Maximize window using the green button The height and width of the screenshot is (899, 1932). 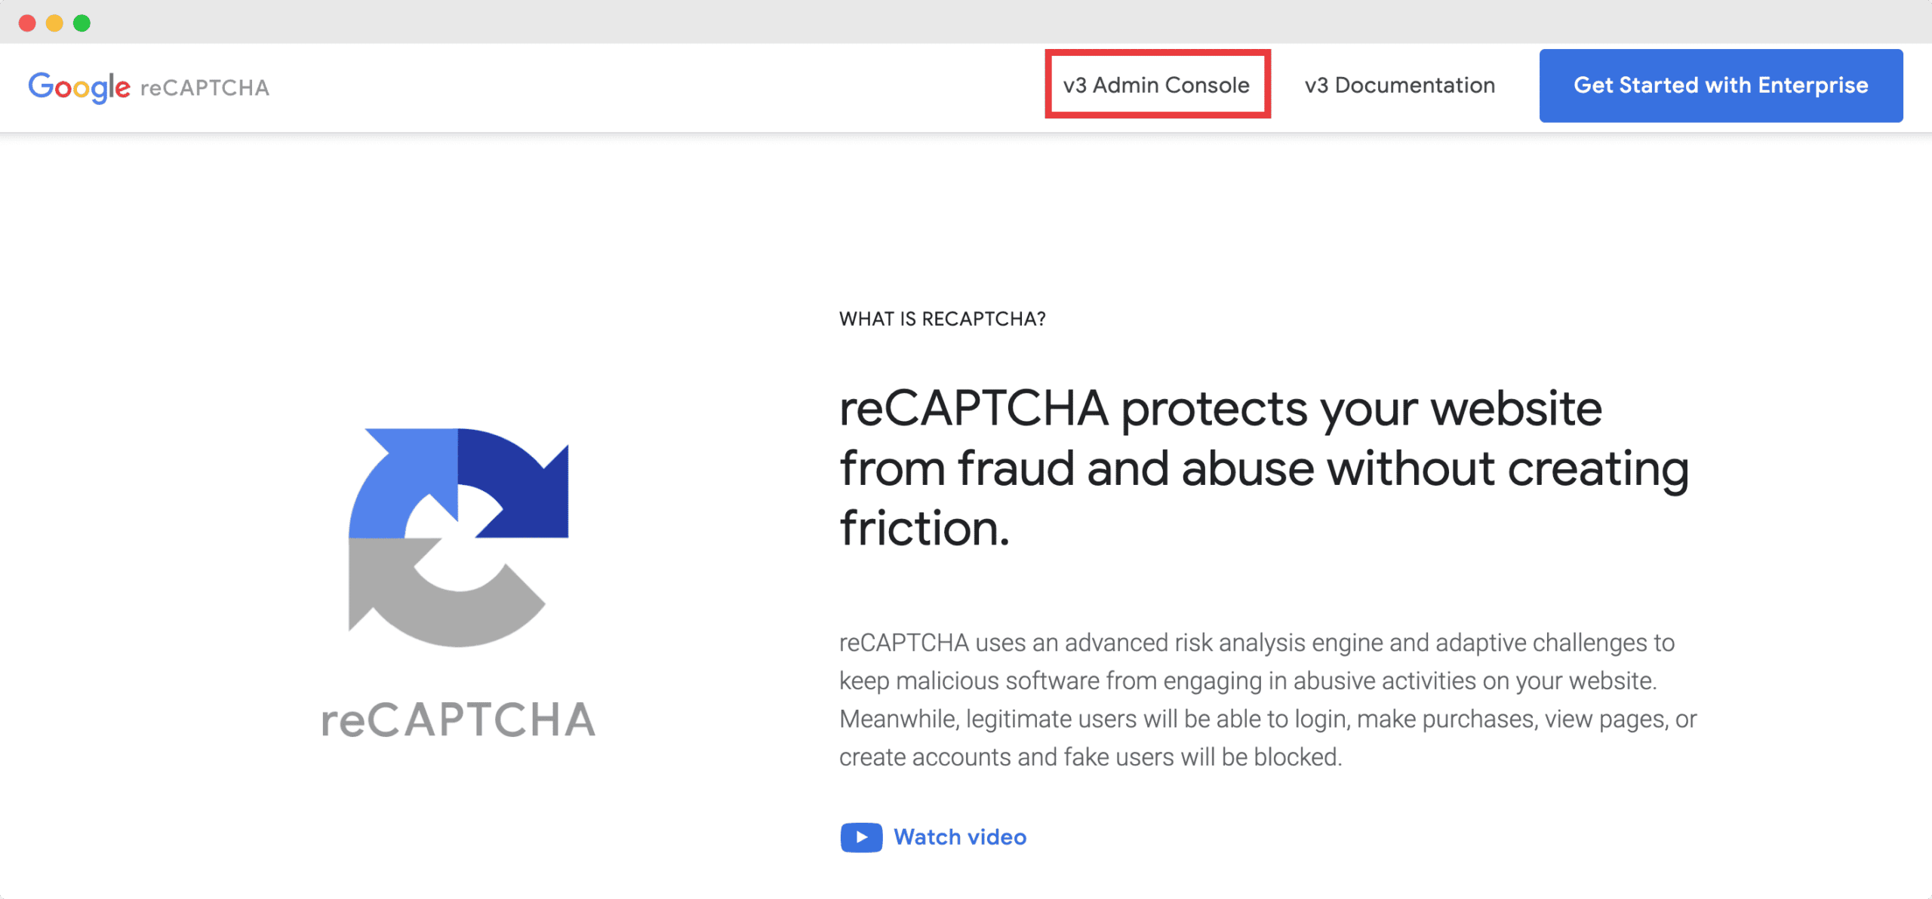pyautogui.click(x=82, y=23)
